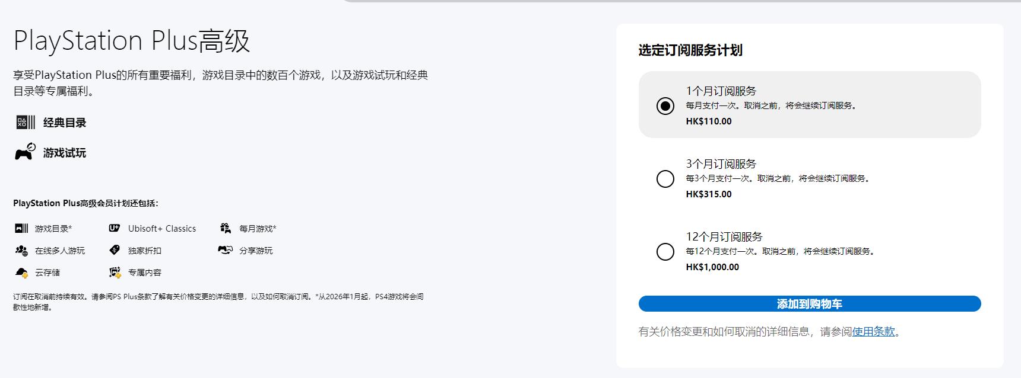Select the 12-month subscription radio button

[665, 252]
